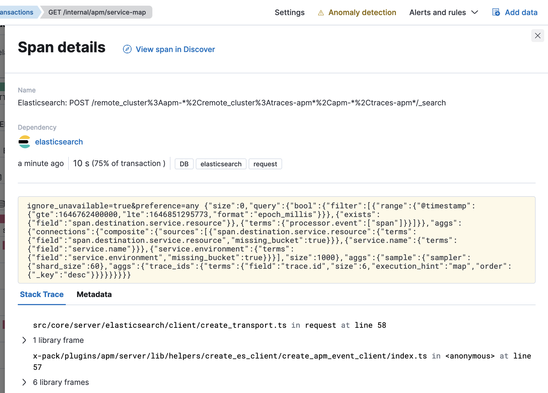Open Settings from the top menu

coord(289,12)
